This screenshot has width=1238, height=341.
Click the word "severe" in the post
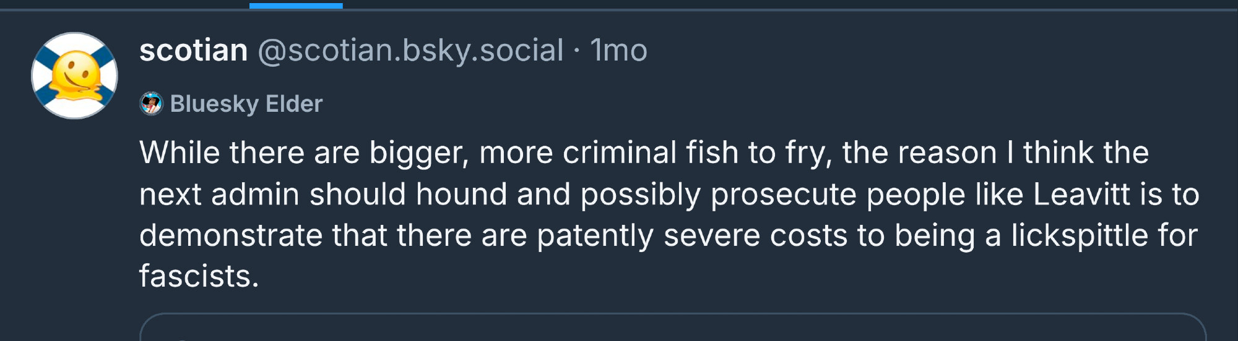click(712, 235)
